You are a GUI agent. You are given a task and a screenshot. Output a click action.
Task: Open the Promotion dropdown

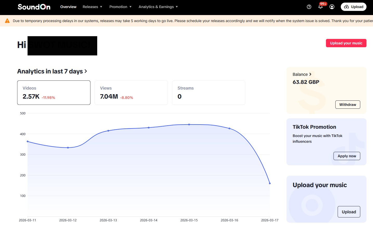(121, 7)
